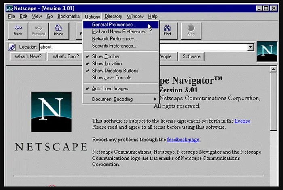Open the View menu
This screenshot has width=283, height=190.
coord(37,17)
